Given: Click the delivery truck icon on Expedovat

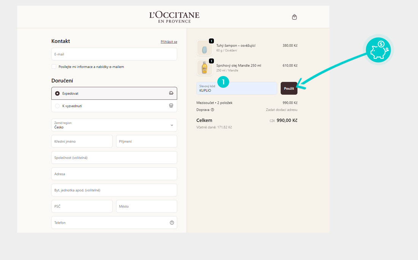Looking at the screenshot, I should [171, 93].
